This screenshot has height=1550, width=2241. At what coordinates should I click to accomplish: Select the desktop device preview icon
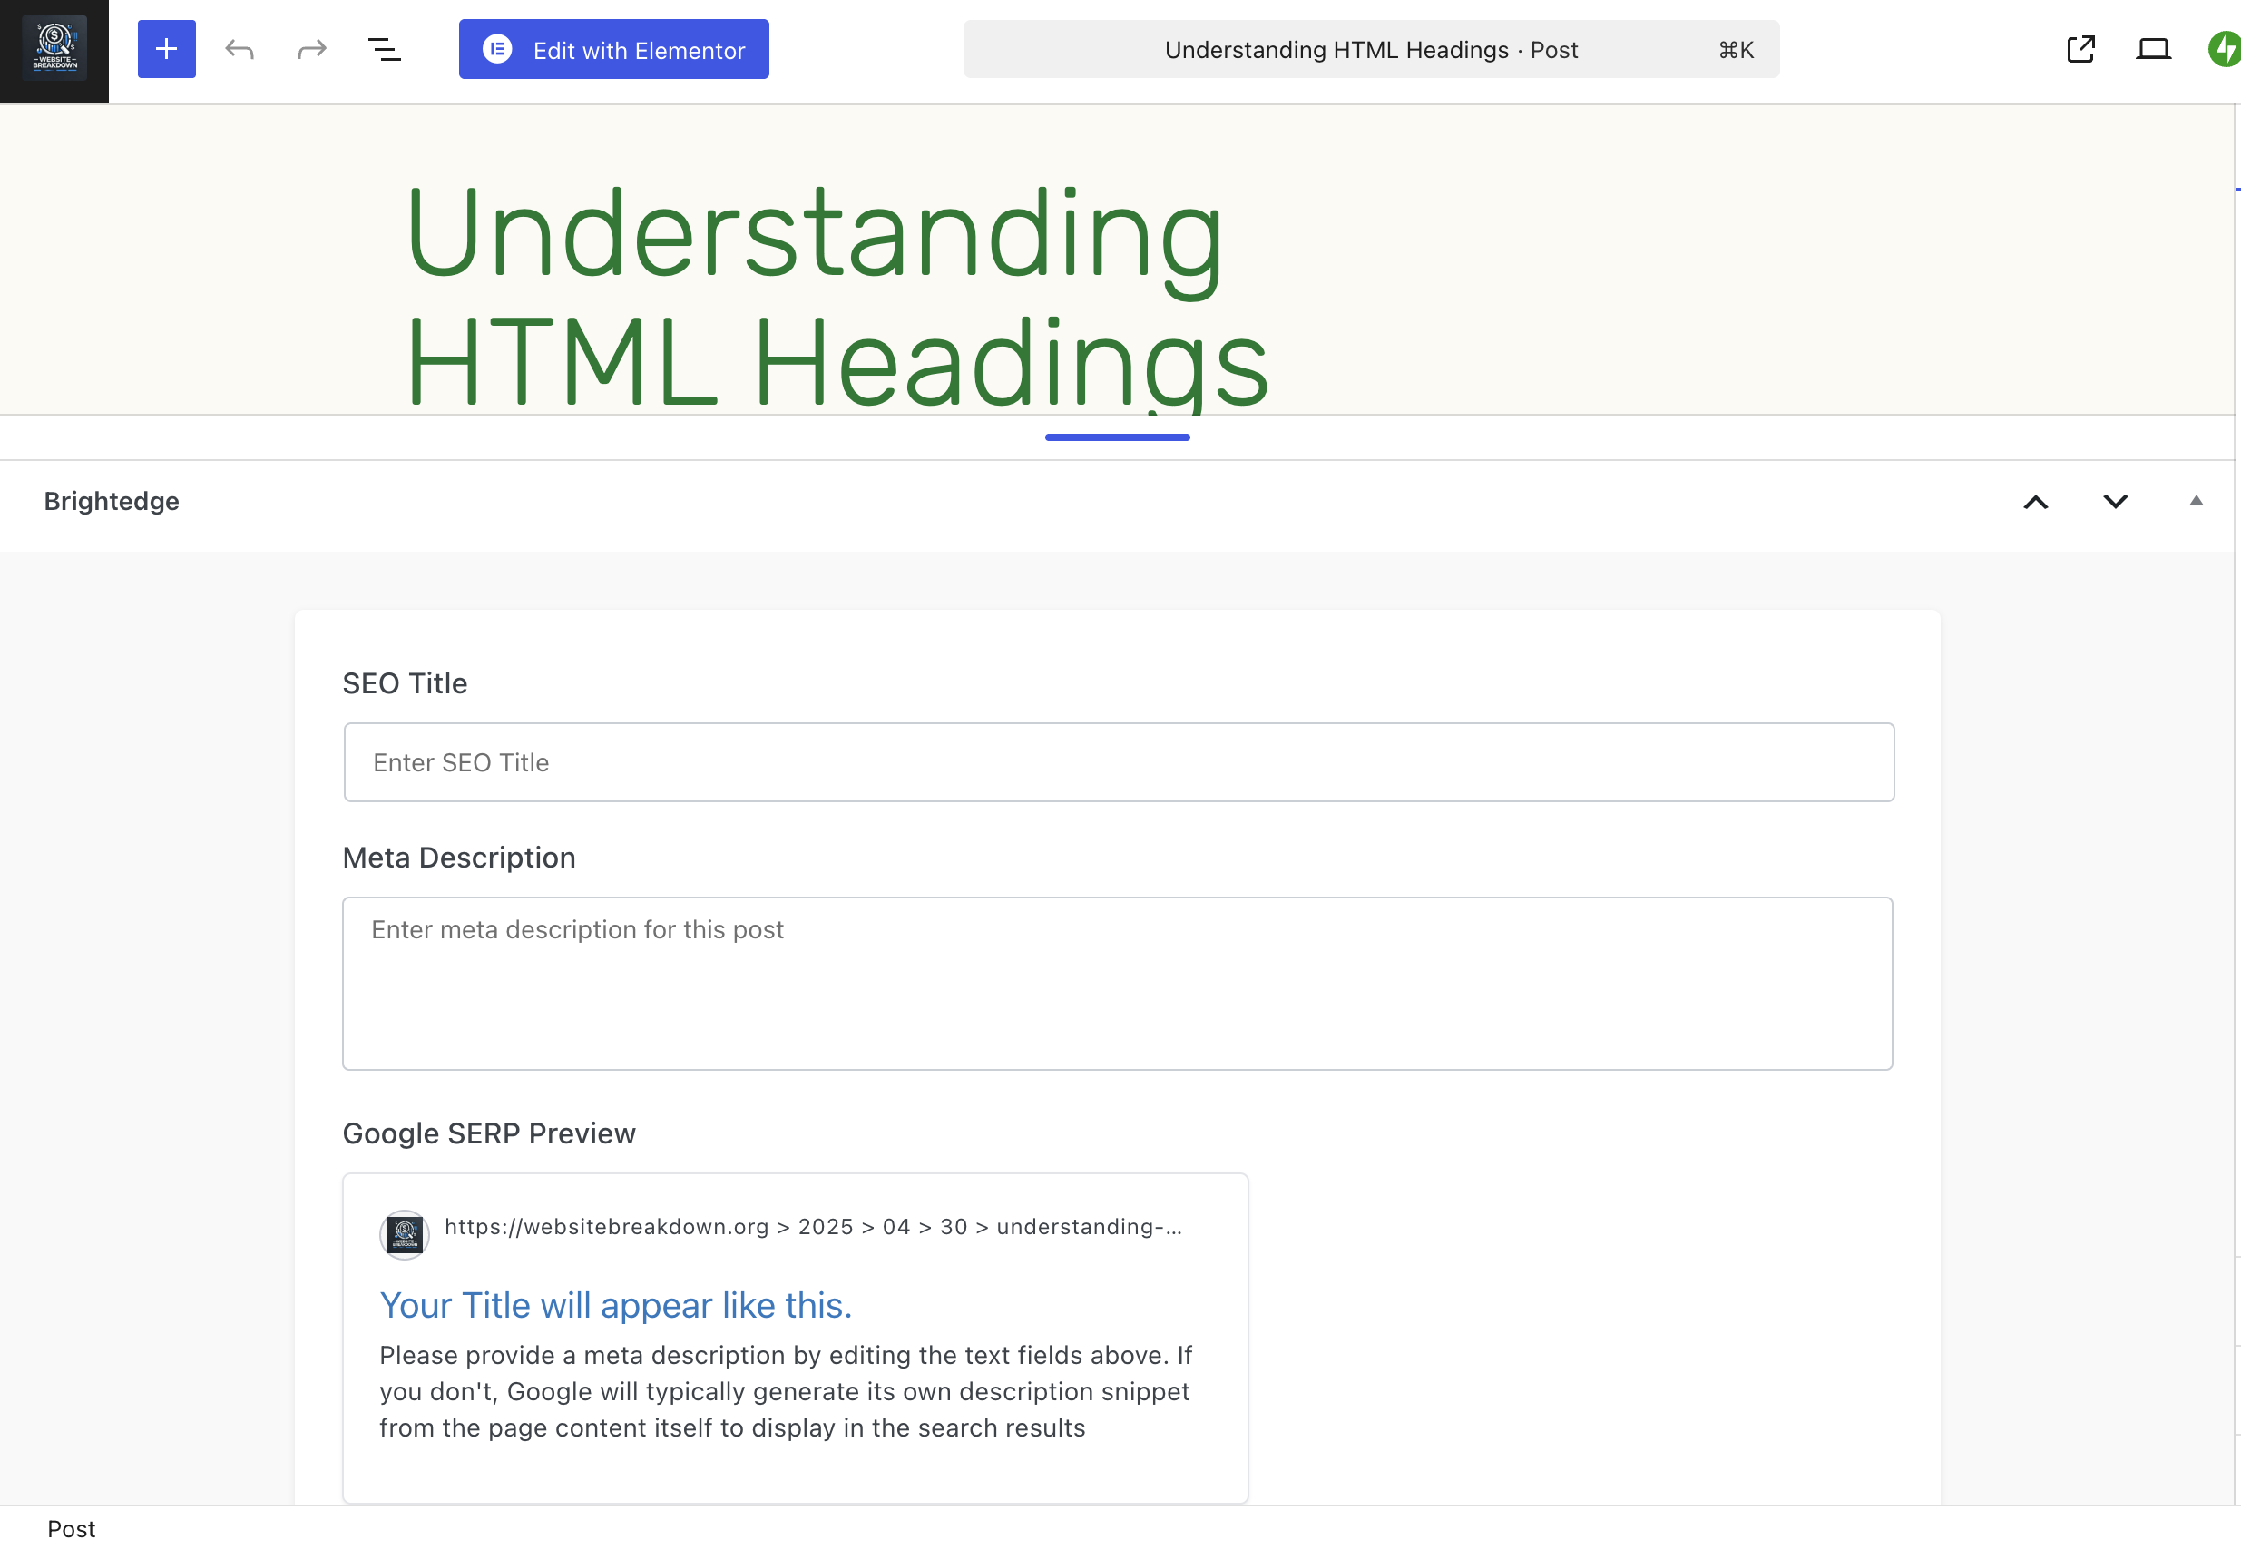2154,49
